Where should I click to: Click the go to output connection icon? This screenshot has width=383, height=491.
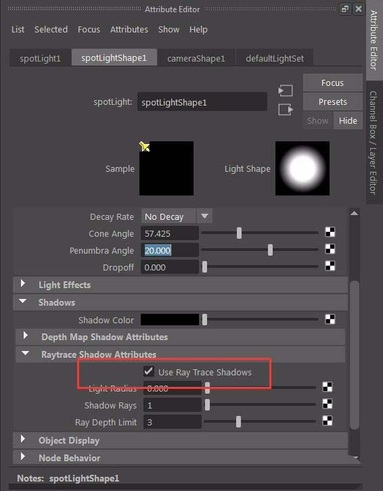coord(285,110)
